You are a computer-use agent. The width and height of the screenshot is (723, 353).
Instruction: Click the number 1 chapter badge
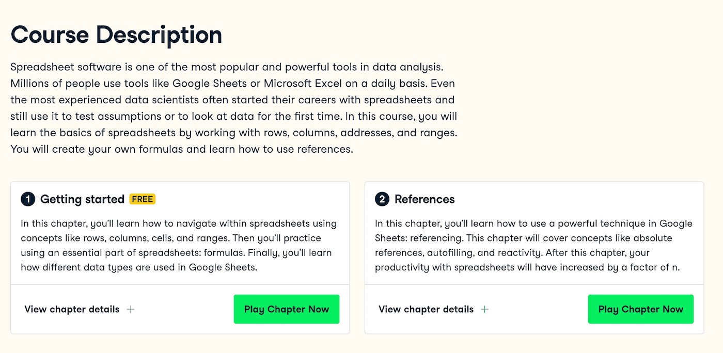27,199
